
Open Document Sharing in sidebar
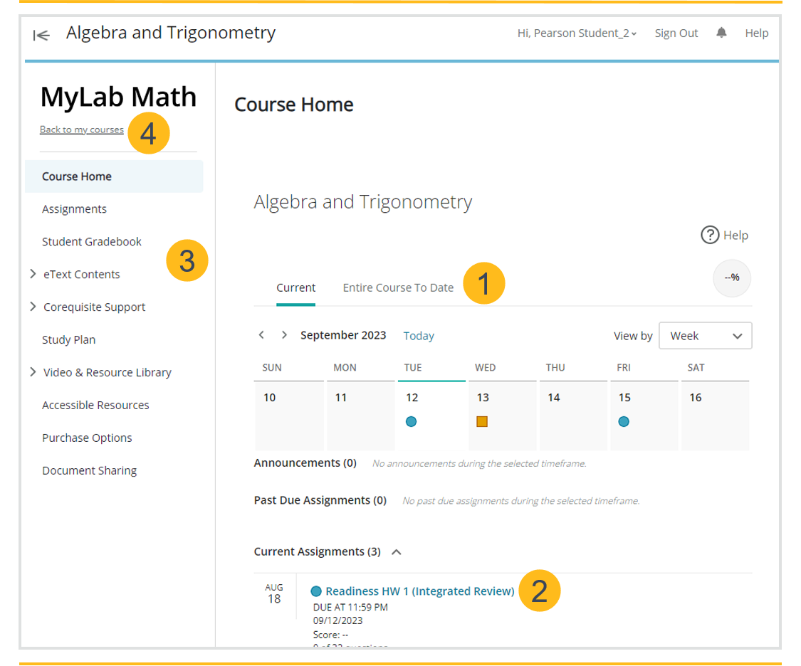(90, 470)
